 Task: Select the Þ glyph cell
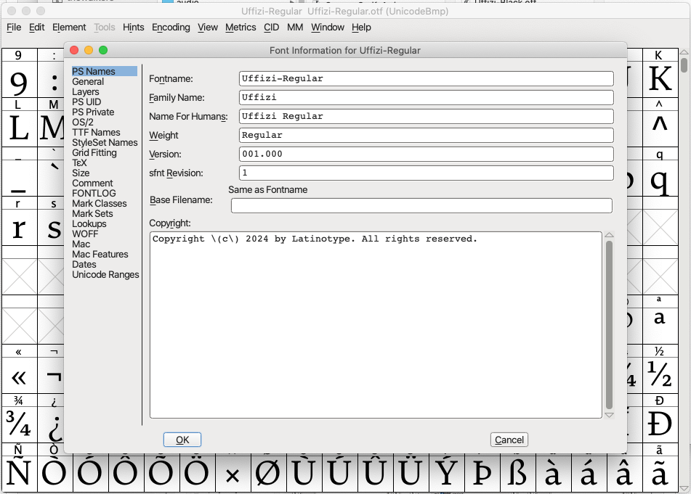482,474
